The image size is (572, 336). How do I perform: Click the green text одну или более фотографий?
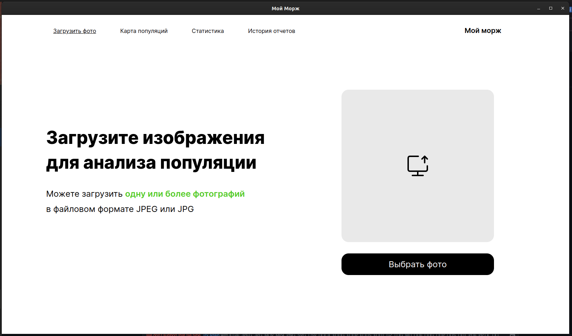(185, 194)
